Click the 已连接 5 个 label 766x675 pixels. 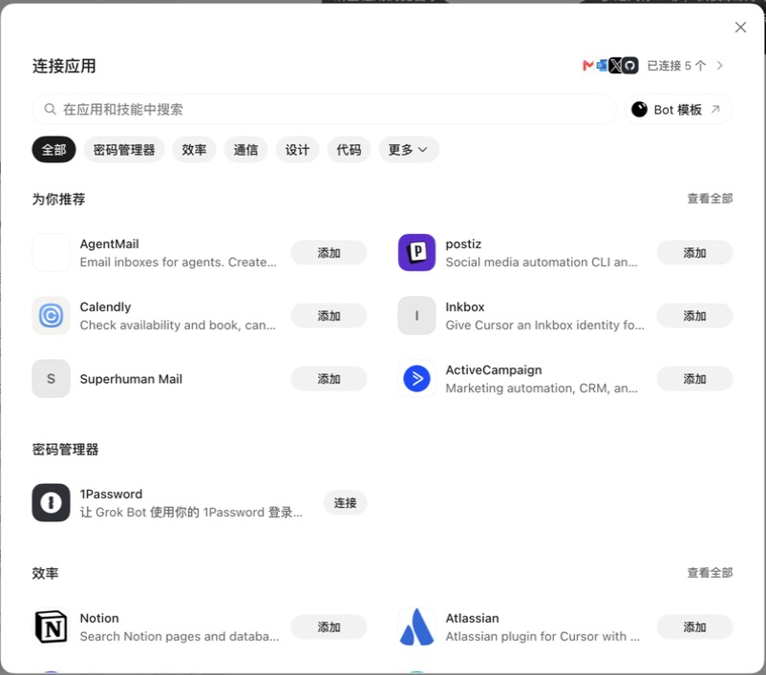pyautogui.click(x=676, y=66)
